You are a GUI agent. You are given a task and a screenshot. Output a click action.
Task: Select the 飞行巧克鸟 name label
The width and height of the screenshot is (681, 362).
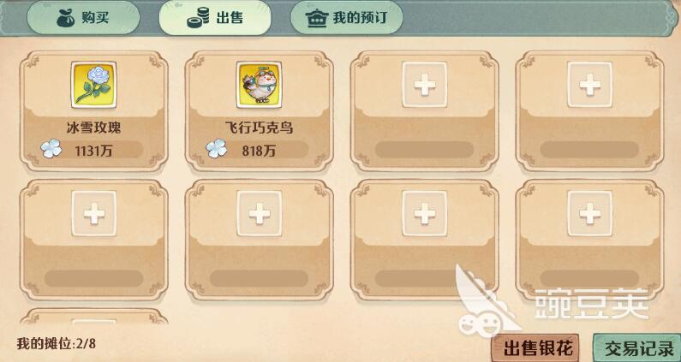pyautogui.click(x=259, y=128)
